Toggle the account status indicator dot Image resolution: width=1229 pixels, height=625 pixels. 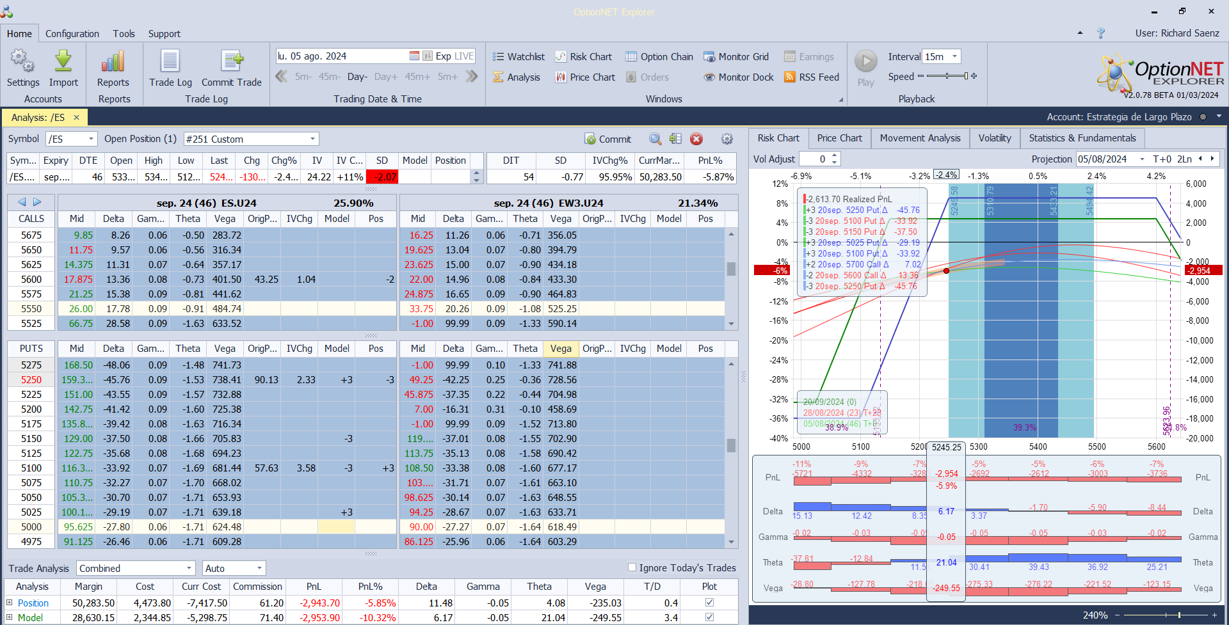coord(1203,116)
